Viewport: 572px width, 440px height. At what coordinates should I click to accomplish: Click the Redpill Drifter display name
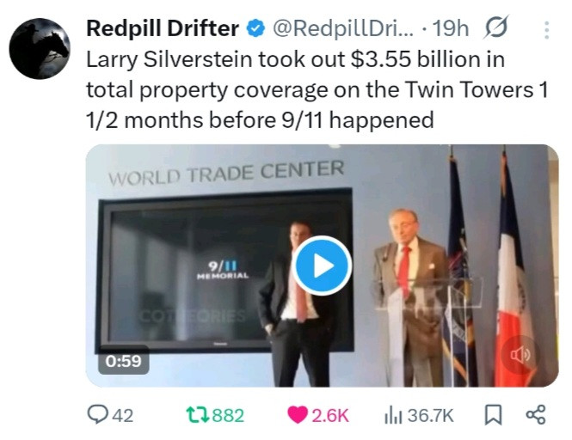click(163, 28)
